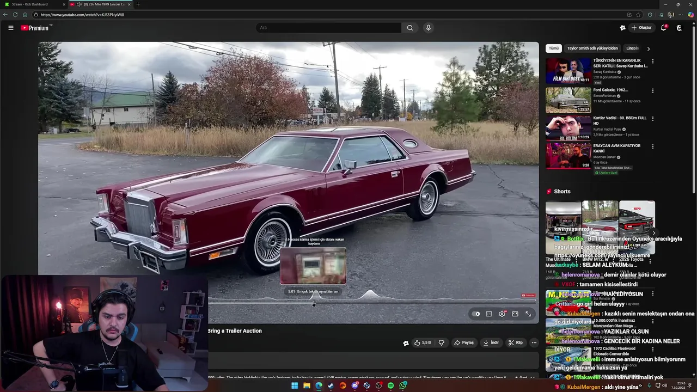Open options menu for TÜRKİYE'NİN EN KARANLIK video
This screenshot has width=697, height=392.
tap(652, 61)
